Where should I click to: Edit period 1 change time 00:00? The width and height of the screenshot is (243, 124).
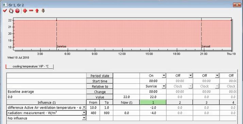click(x=153, y=92)
